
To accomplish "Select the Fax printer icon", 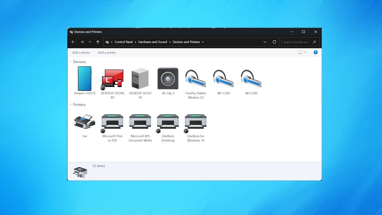I will [84, 122].
